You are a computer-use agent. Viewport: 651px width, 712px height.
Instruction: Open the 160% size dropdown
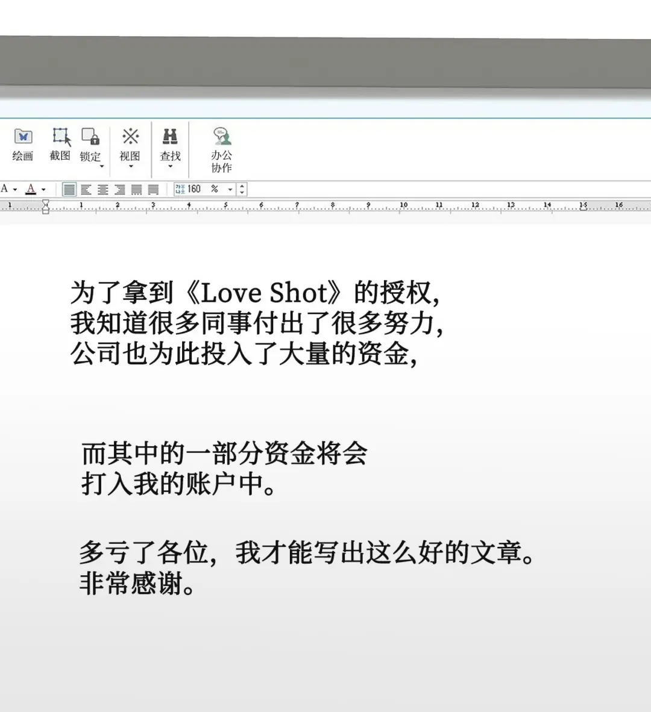pyautogui.click(x=230, y=190)
